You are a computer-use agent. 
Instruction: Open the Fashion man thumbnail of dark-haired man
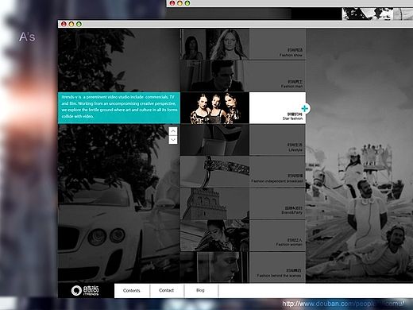tap(214, 76)
